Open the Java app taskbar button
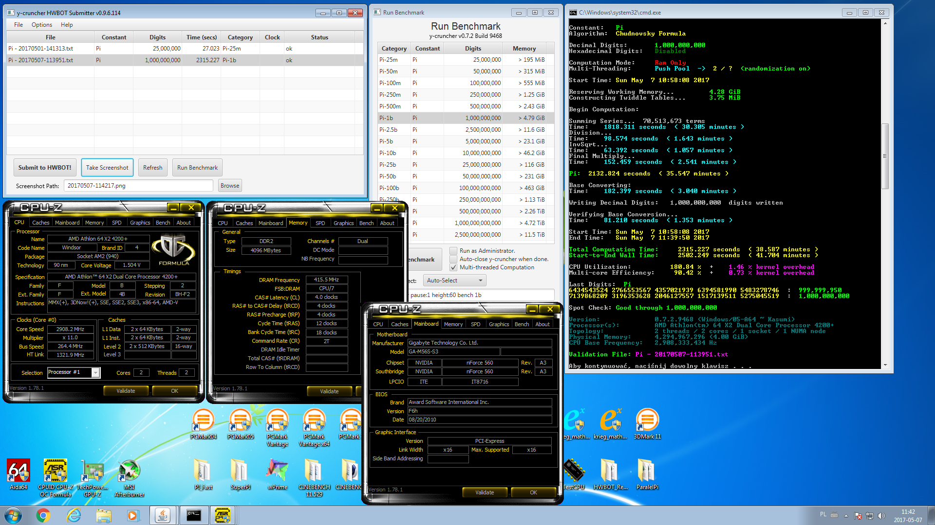Viewport: 935px width, 525px height. (x=163, y=515)
